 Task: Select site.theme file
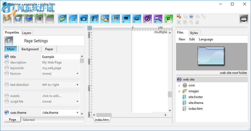pos(196,103)
